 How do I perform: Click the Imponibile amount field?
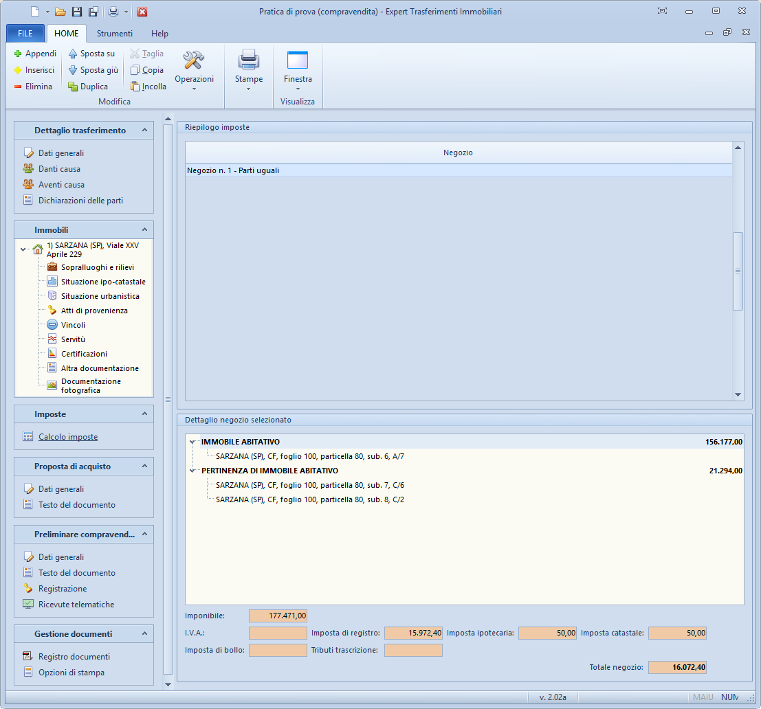(278, 616)
